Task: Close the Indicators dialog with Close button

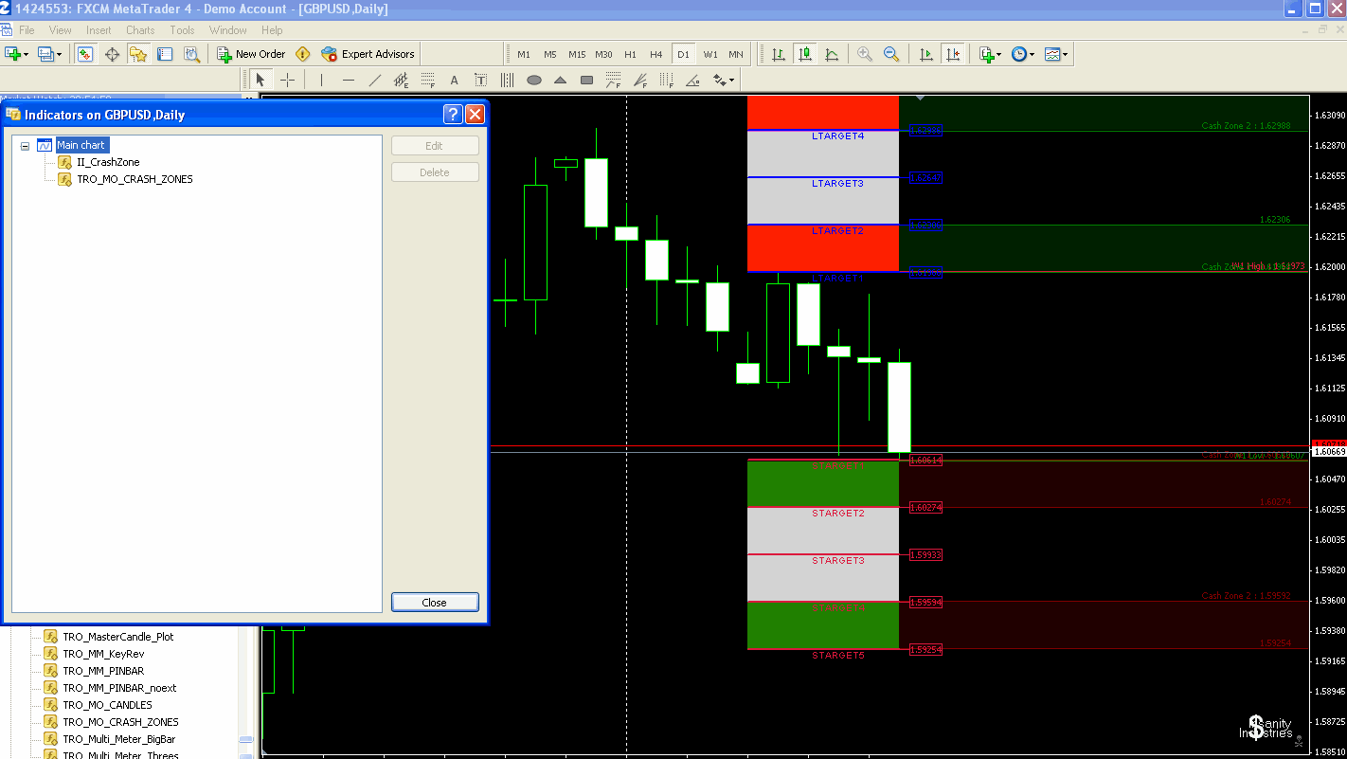Action: tap(435, 603)
